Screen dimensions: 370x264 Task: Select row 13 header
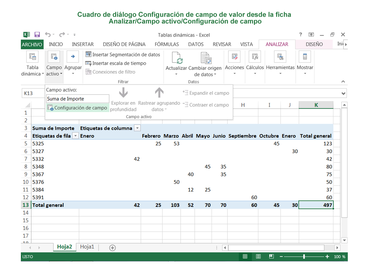26,205
